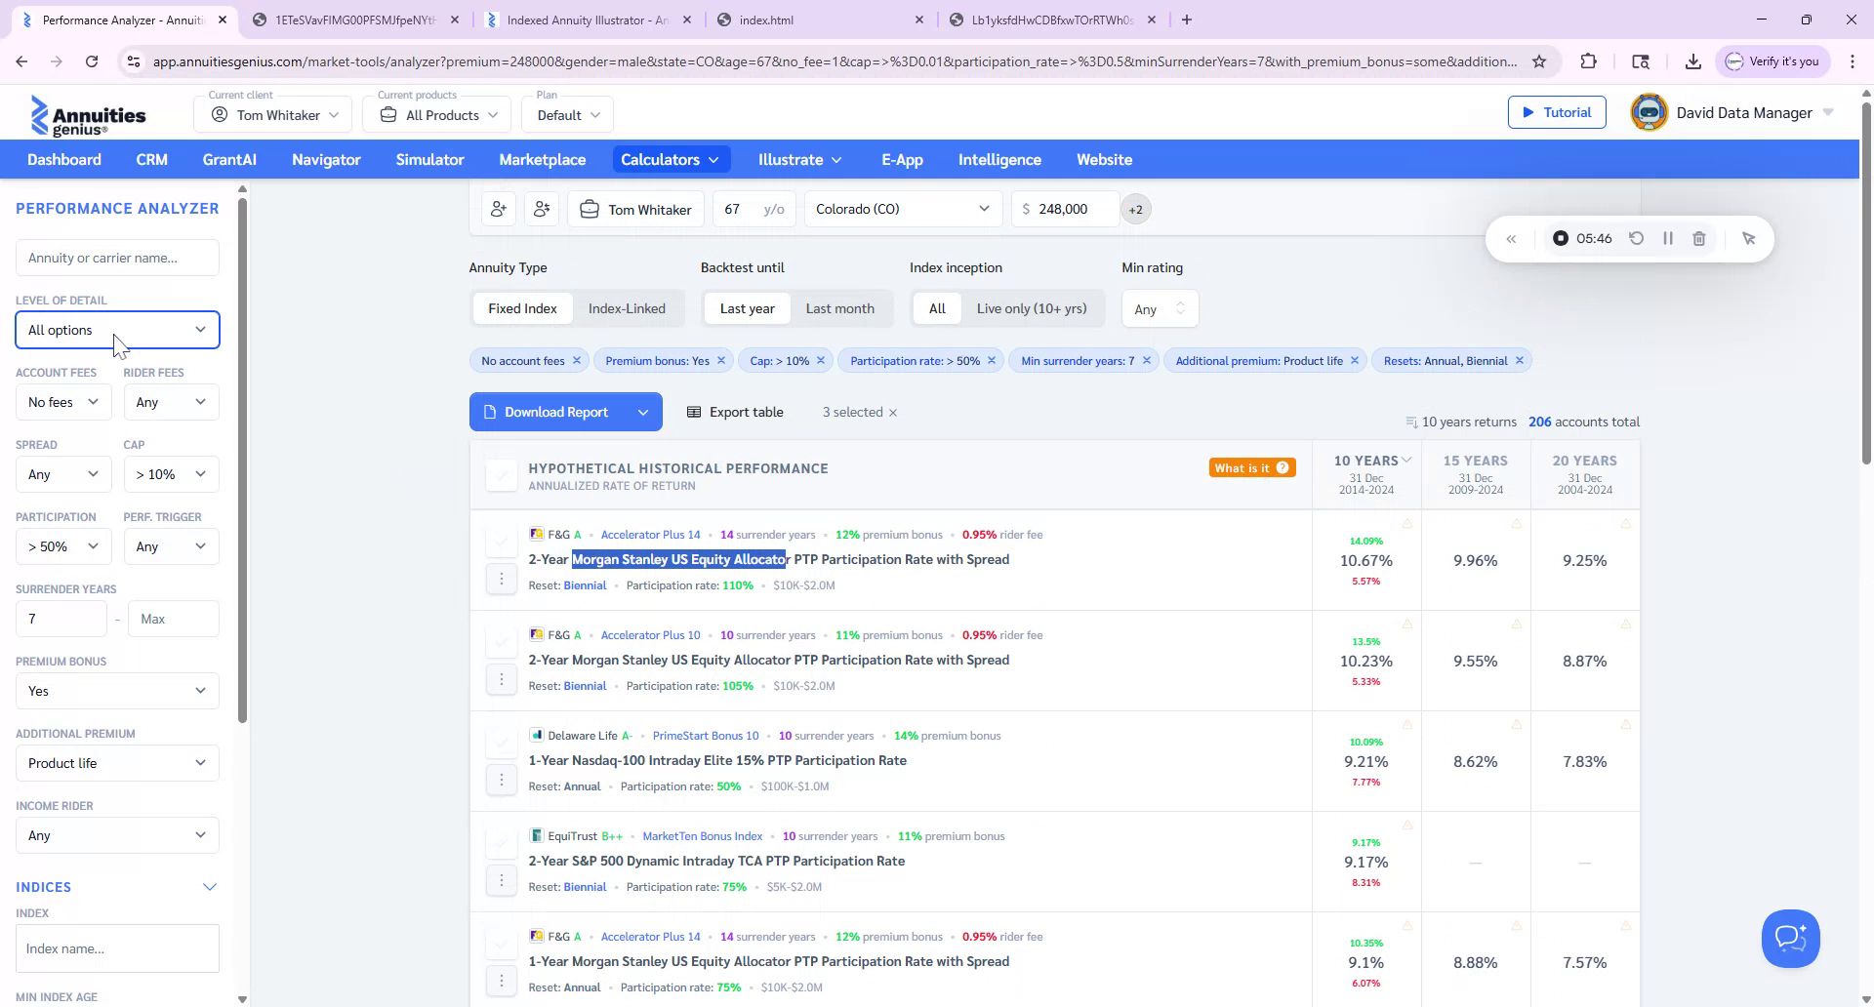Viewport: 1874px width, 1007px height.
Task: Adjust the Min rating stepper control
Action: tap(1181, 308)
